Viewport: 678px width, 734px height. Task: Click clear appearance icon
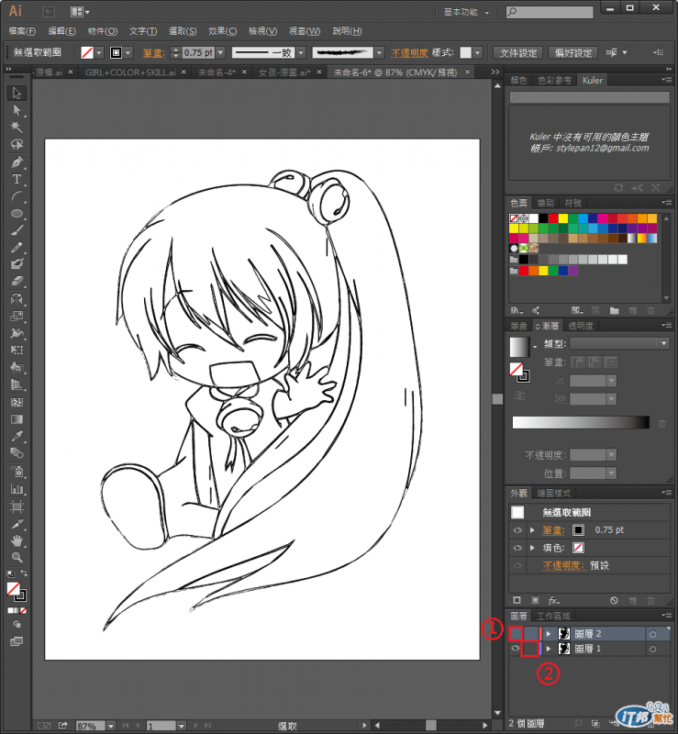tap(614, 600)
